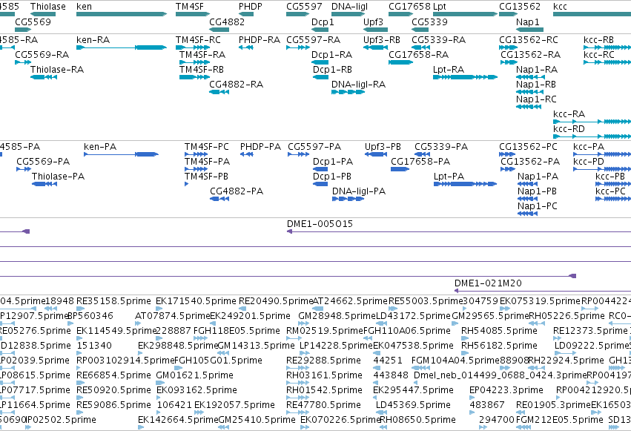Select the DME1-005O15 clone line
The height and width of the screenshot is (431, 631).
point(459,231)
